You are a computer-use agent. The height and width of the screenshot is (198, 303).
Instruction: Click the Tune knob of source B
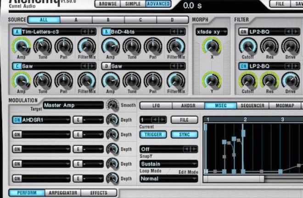[x=132, y=46]
